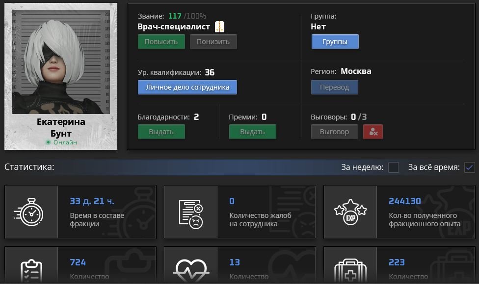Click the Перевод transfer button
The image size is (479, 284).
click(x=335, y=87)
